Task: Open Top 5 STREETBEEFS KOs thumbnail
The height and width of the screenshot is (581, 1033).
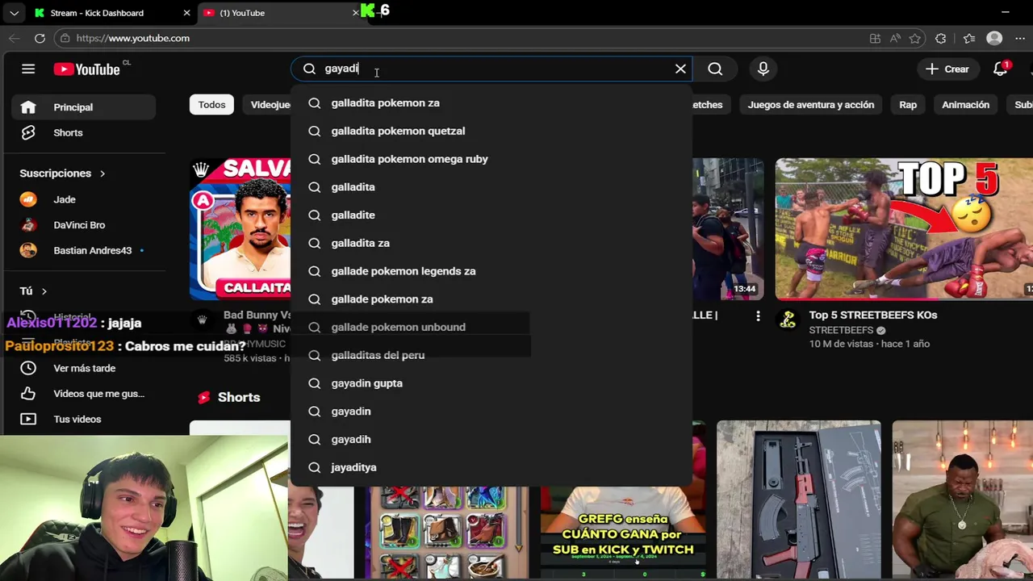Action: click(904, 229)
